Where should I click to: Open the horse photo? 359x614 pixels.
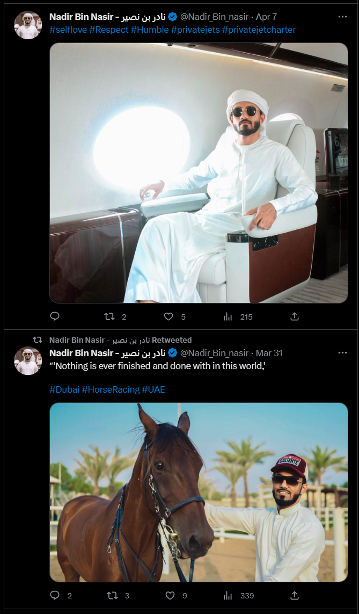(x=199, y=492)
